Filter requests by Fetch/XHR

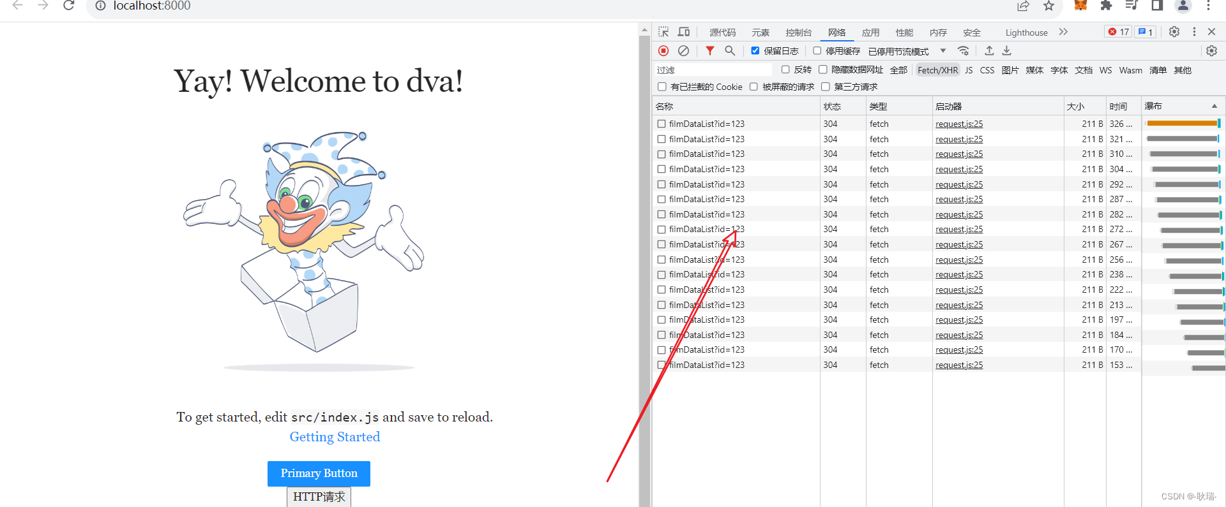pyautogui.click(x=937, y=70)
